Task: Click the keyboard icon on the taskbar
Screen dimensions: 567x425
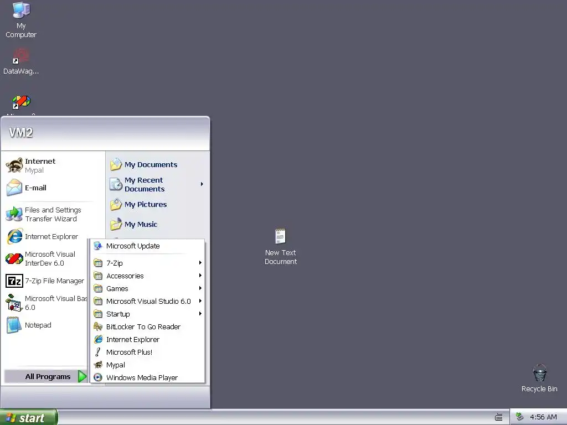Action: coord(499,417)
